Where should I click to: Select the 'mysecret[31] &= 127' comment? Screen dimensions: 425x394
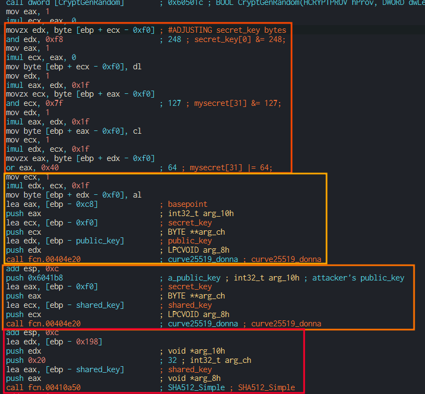coord(237,103)
